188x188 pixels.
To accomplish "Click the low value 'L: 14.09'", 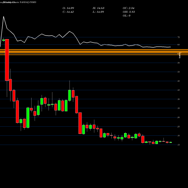I will click(x=98, y=12).
